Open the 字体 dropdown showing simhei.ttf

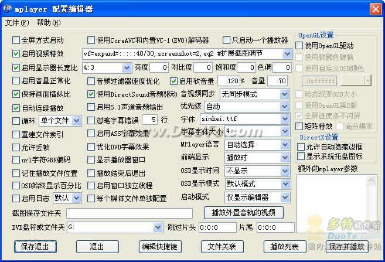(287, 119)
